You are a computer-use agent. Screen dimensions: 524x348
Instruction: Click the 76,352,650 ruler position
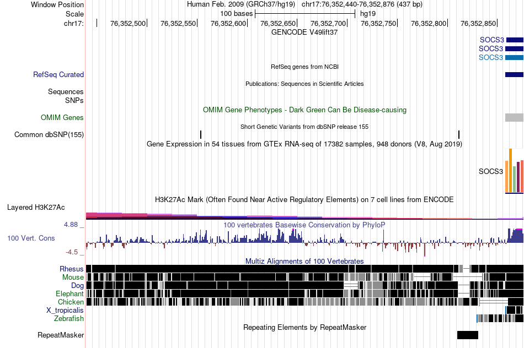(x=278, y=23)
